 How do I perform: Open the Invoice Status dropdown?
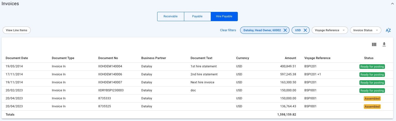tap(365, 30)
